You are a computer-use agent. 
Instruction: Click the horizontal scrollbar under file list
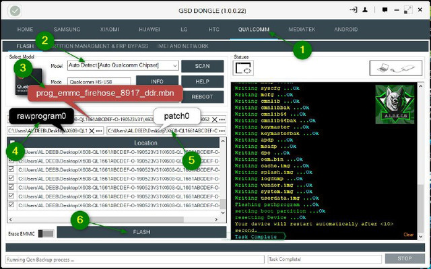tap(101, 219)
